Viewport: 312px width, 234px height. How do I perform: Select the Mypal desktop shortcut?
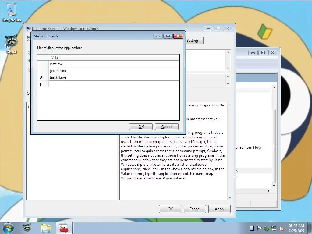point(12,44)
